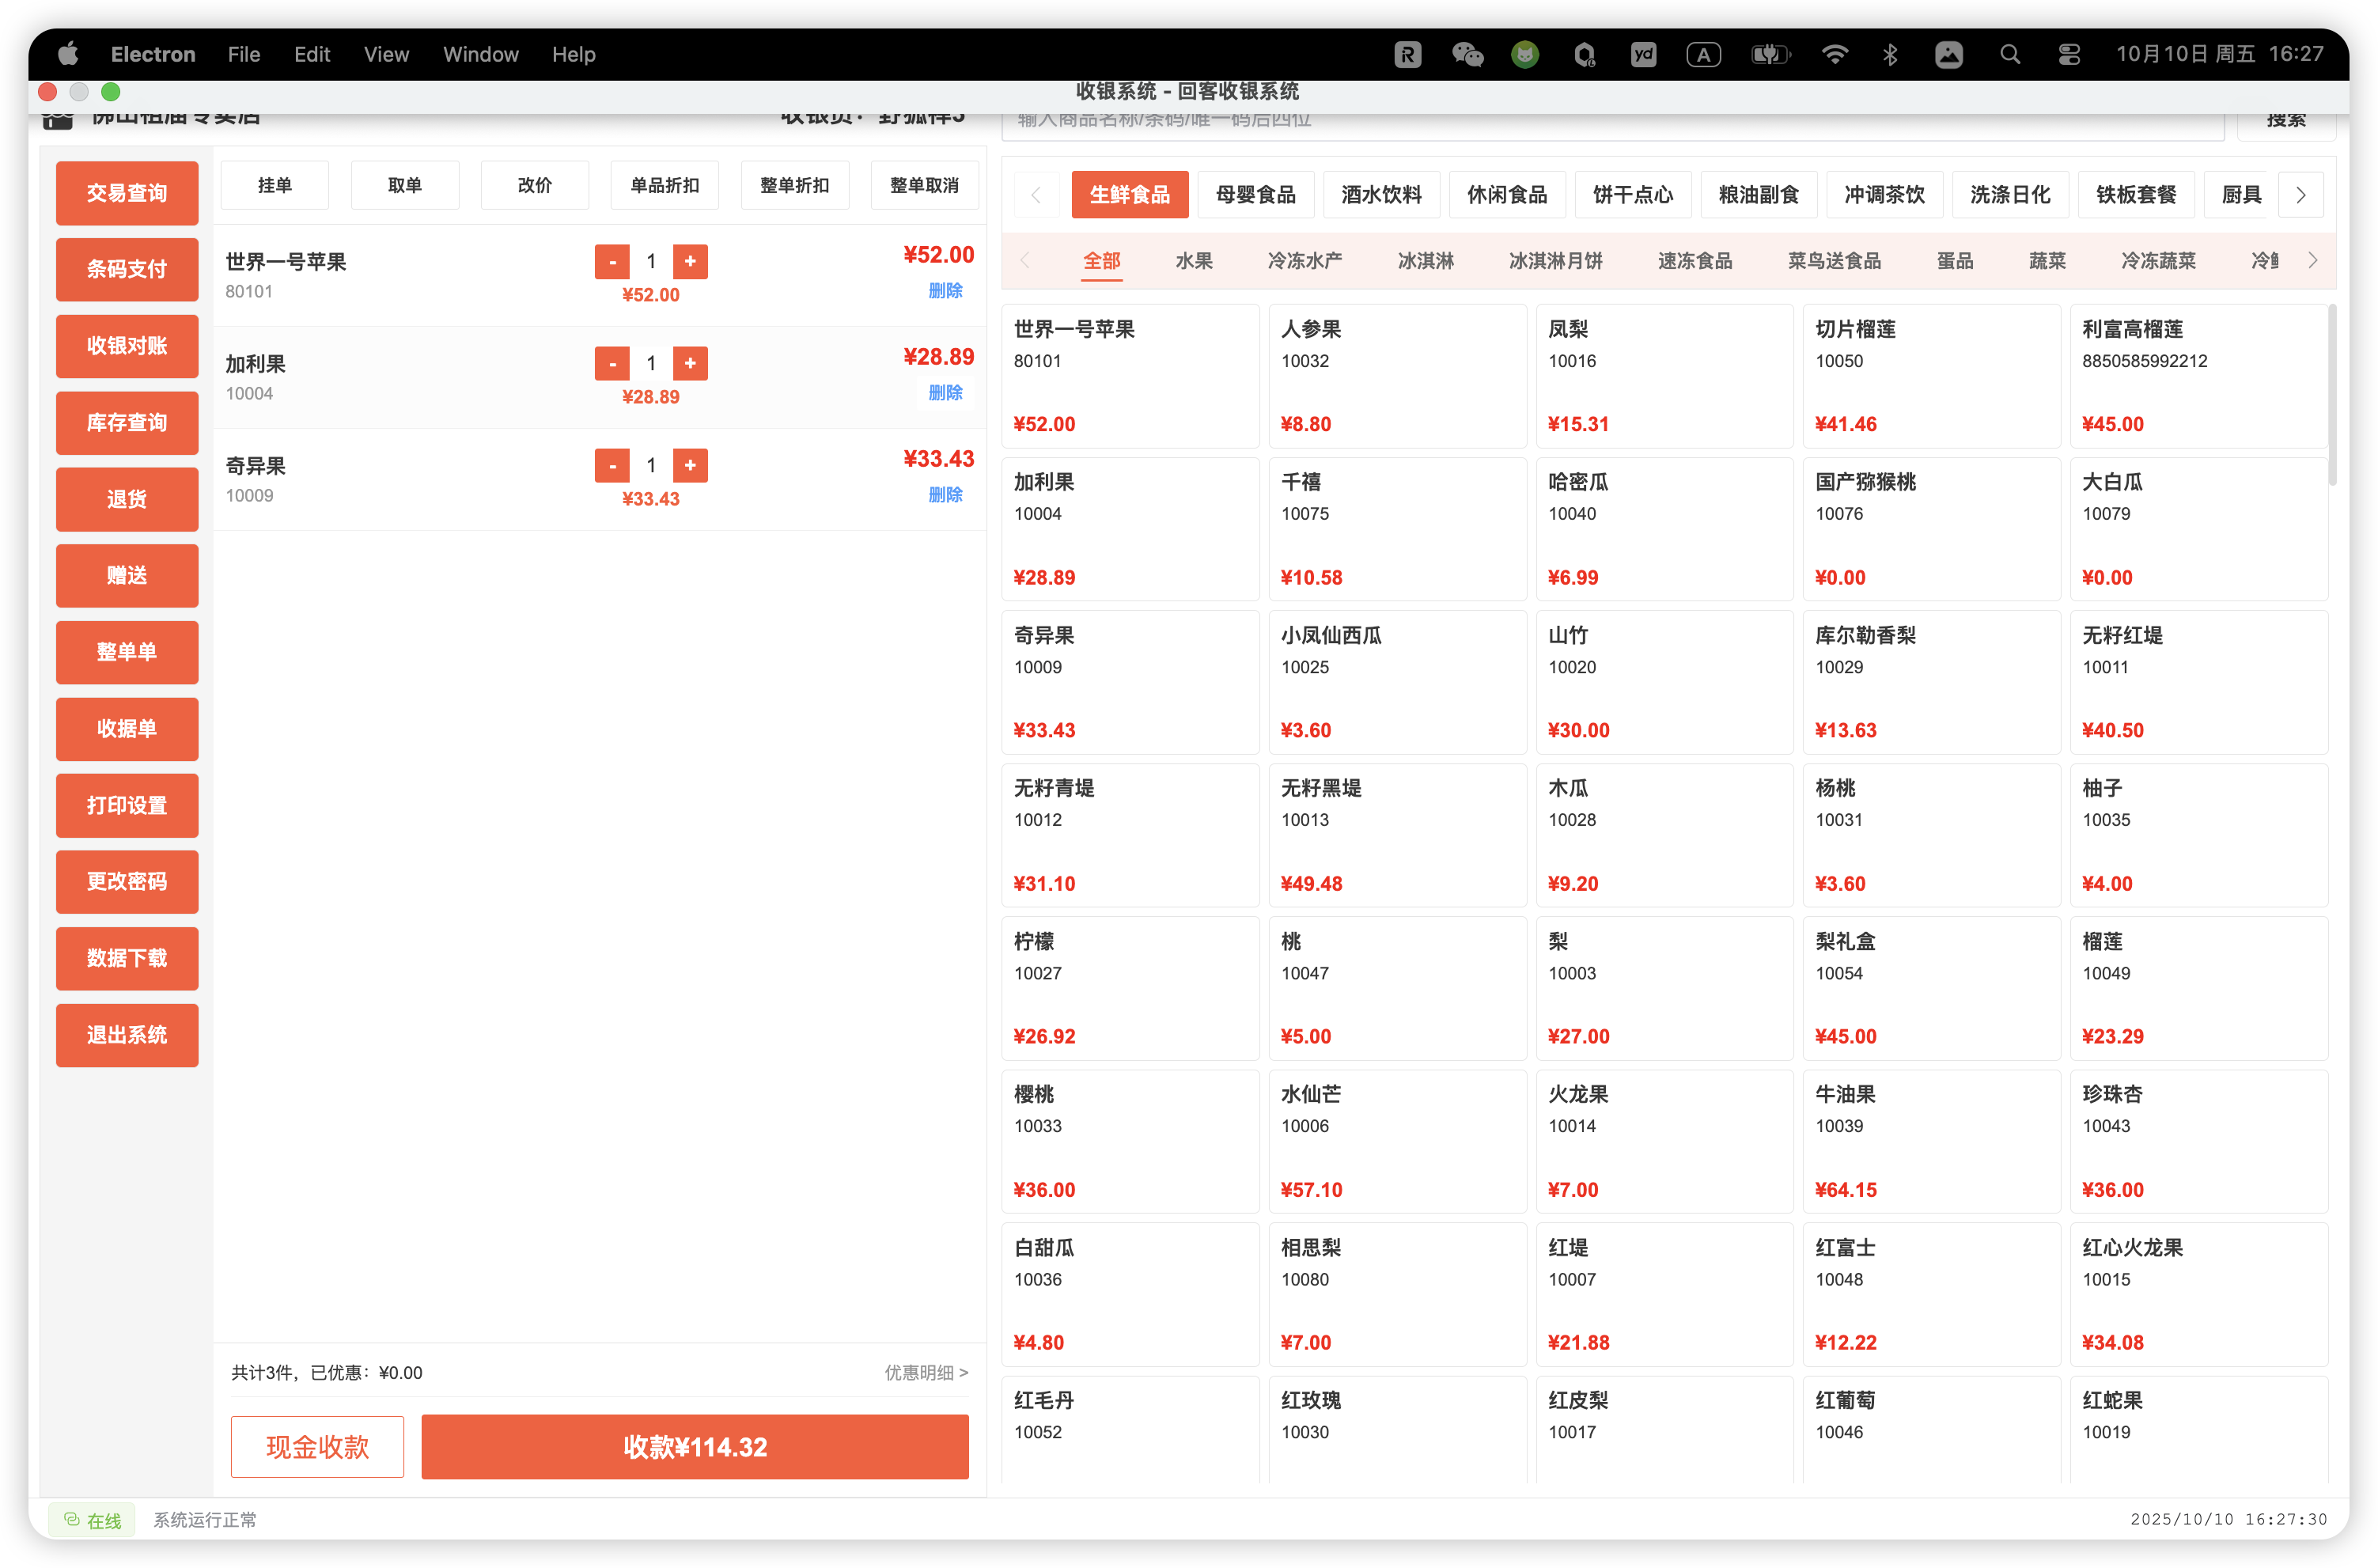
Task: Expand more categories with the right chevron
Action: pyautogui.click(x=2301, y=194)
